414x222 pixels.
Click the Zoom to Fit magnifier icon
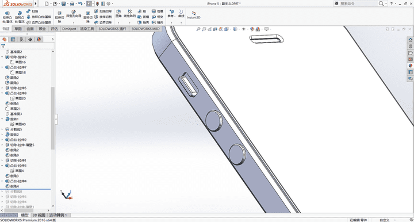[198, 29]
